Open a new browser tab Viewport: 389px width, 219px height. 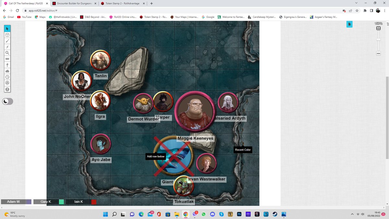click(x=151, y=3)
